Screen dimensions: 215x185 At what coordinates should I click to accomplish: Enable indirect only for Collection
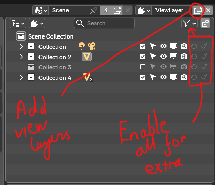(x=204, y=46)
